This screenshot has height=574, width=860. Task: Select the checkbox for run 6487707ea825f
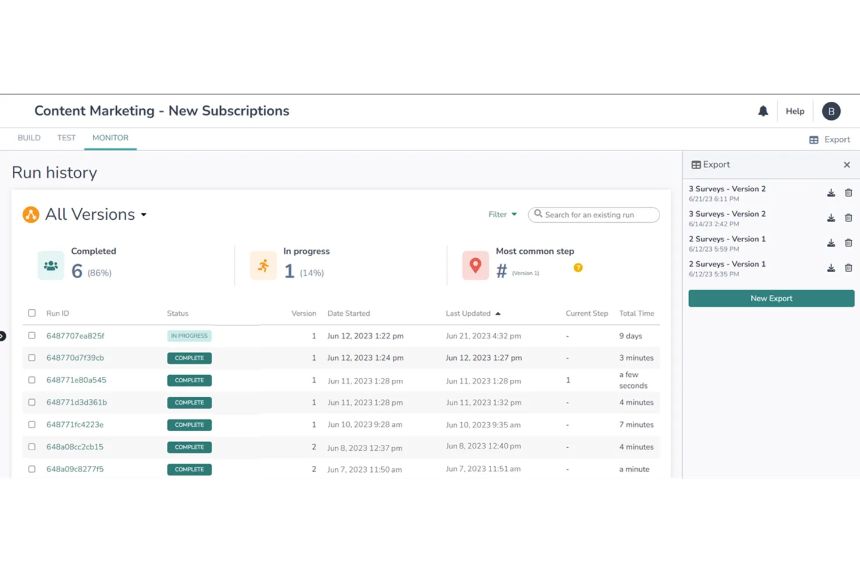(32, 336)
